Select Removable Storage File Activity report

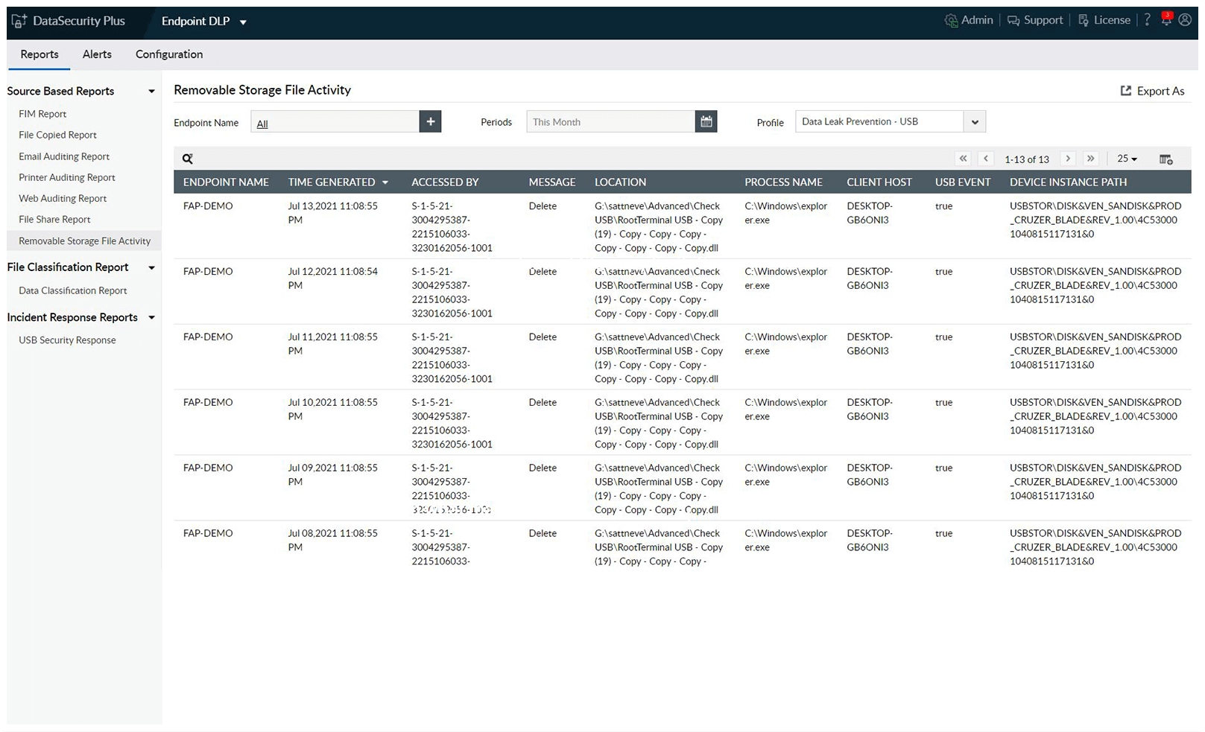click(x=84, y=241)
